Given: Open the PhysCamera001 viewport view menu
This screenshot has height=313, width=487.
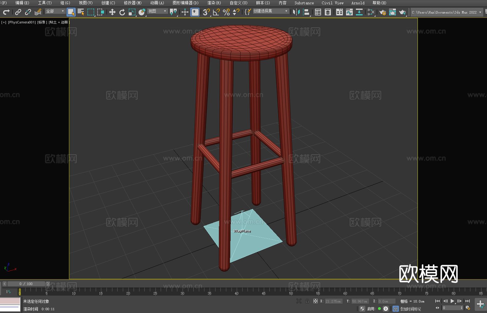Looking at the screenshot, I should tap(22, 22).
